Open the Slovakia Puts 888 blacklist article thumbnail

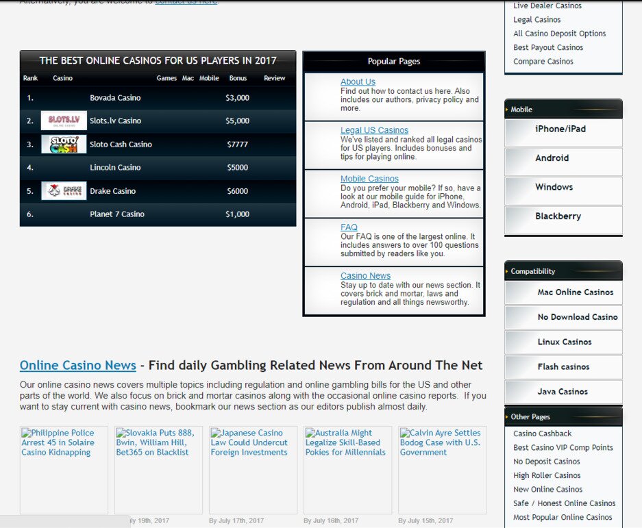tap(158, 470)
